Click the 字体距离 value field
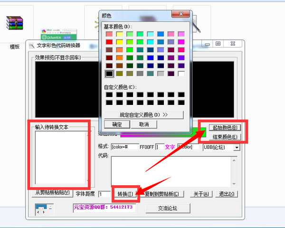Image resolution: width=285 pixels, height=228 pixels. [x=104, y=194]
